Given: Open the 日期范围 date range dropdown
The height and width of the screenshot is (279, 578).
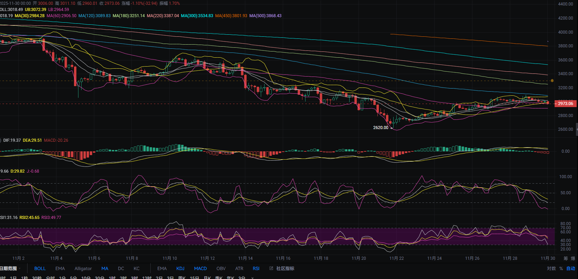Looking at the screenshot, I should [x=10, y=268].
